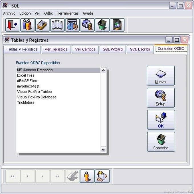Open the SQL Wizard tab
This screenshot has width=194, height=194.
click(113, 49)
